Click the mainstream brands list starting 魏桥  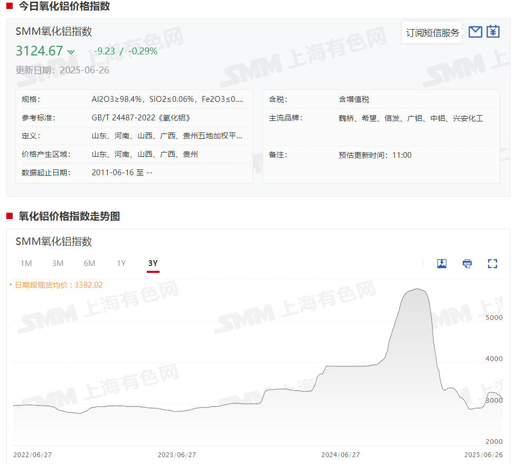point(411,118)
